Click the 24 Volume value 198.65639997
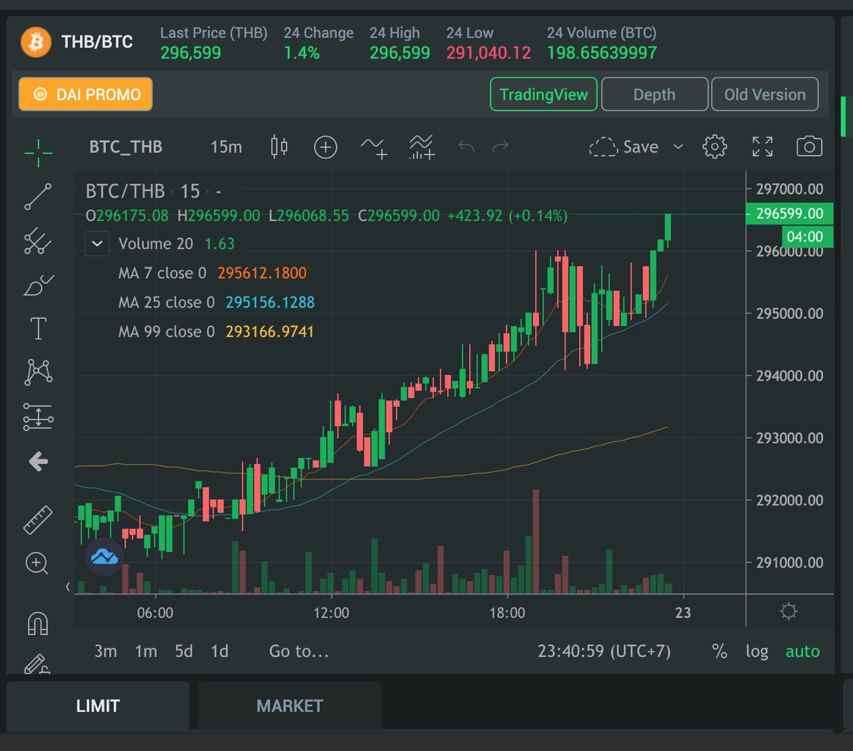Viewport: 853px width, 751px height. click(602, 53)
